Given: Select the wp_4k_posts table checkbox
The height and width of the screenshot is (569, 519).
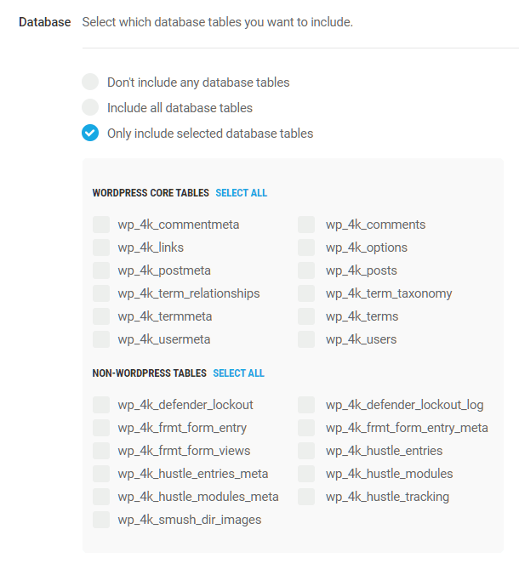Looking at the screenshot, I should 307,270.
